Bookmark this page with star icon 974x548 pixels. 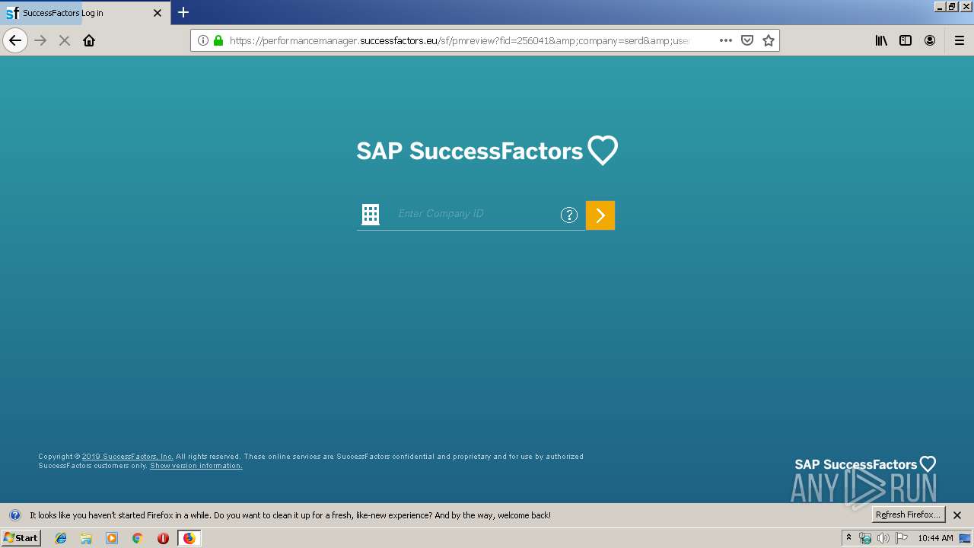(x=769, y=40)
